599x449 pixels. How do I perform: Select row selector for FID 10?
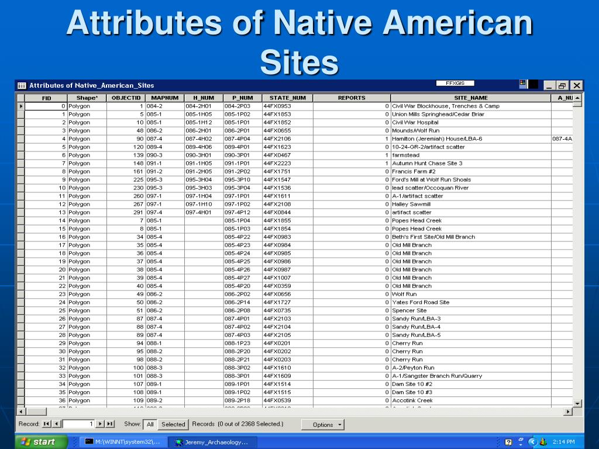coord(21,188)
